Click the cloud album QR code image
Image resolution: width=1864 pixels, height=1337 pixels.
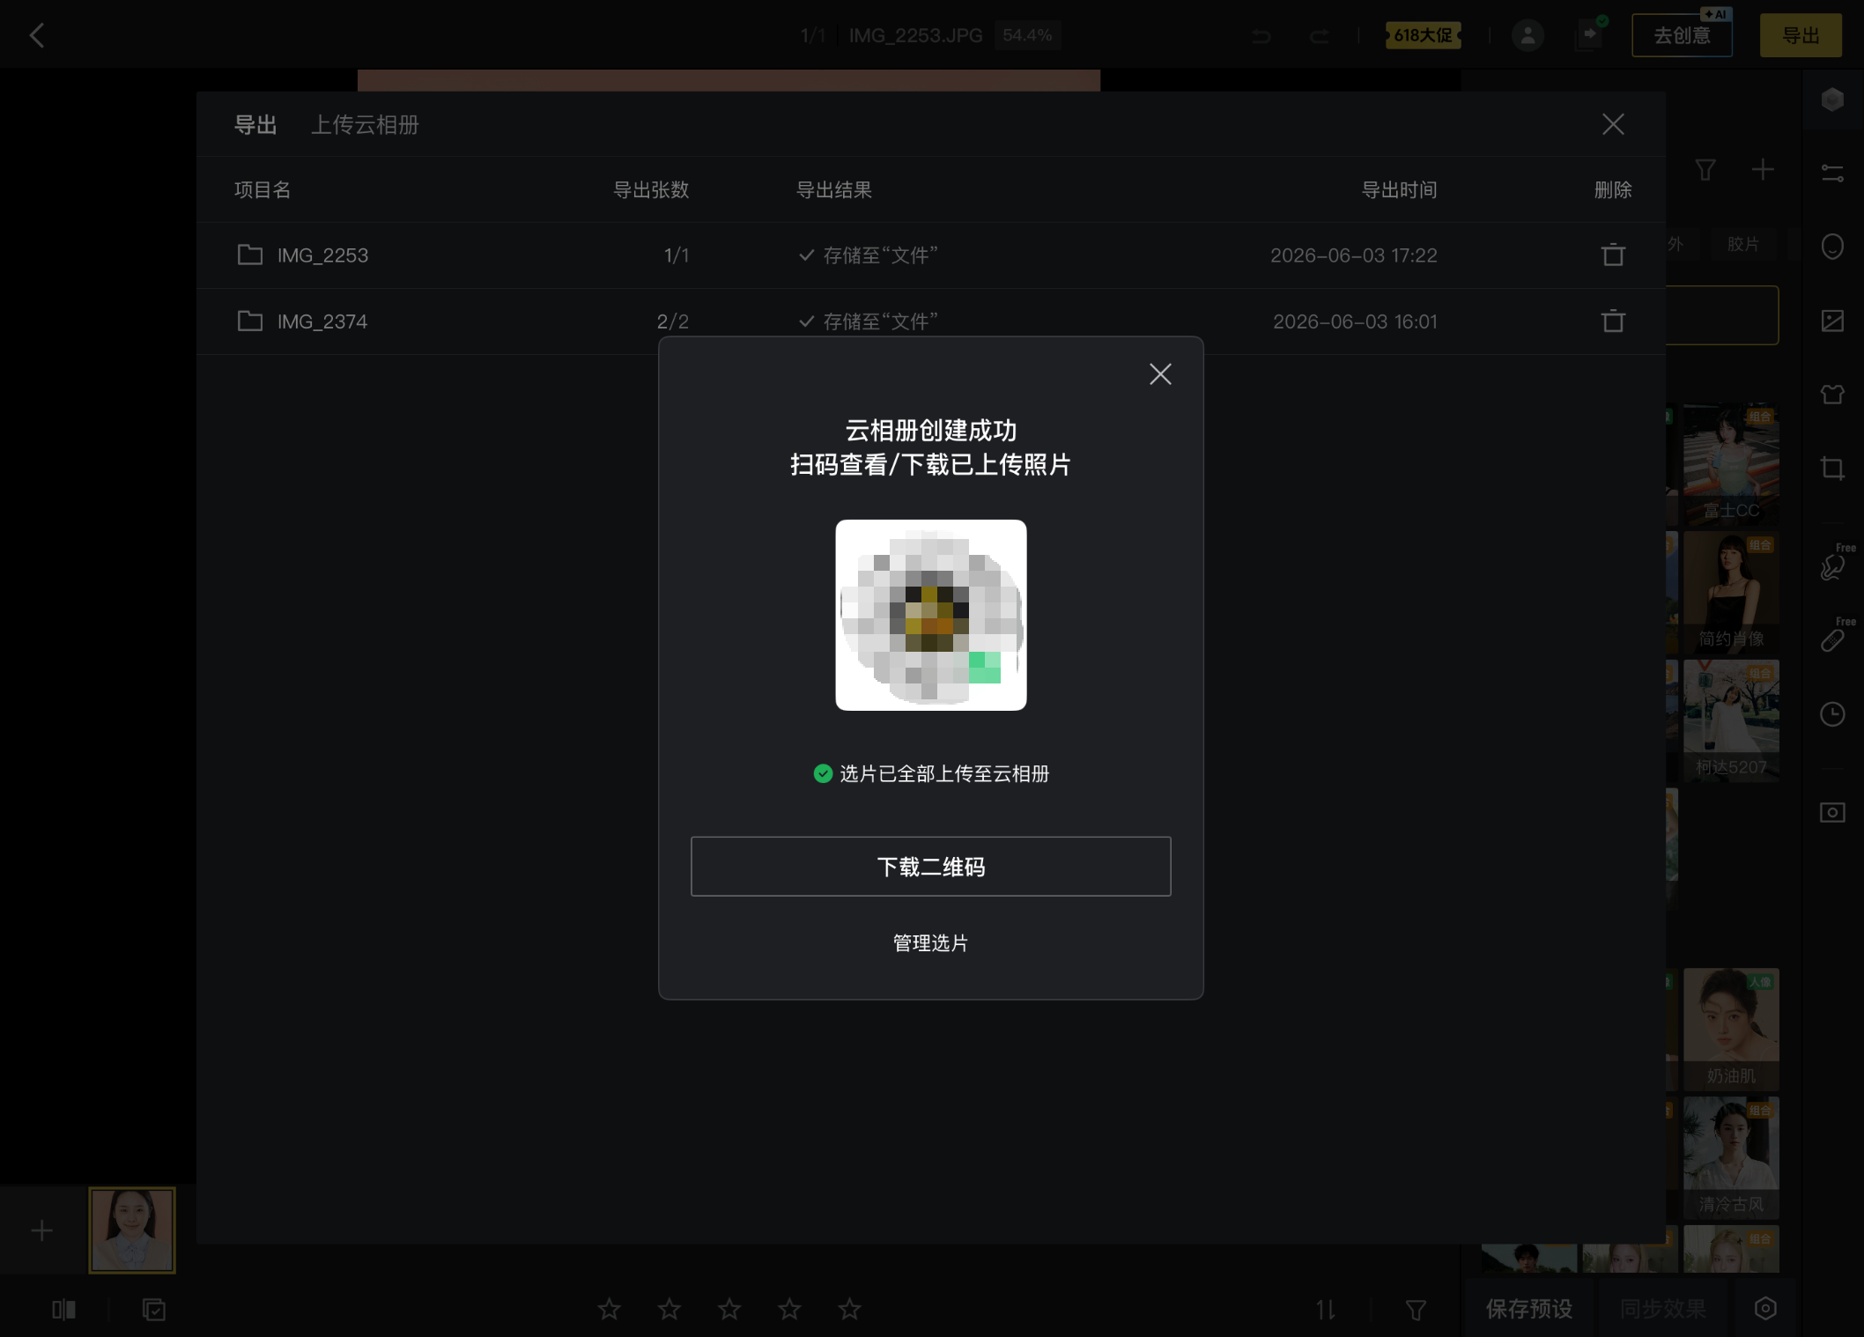click(931, 615)
